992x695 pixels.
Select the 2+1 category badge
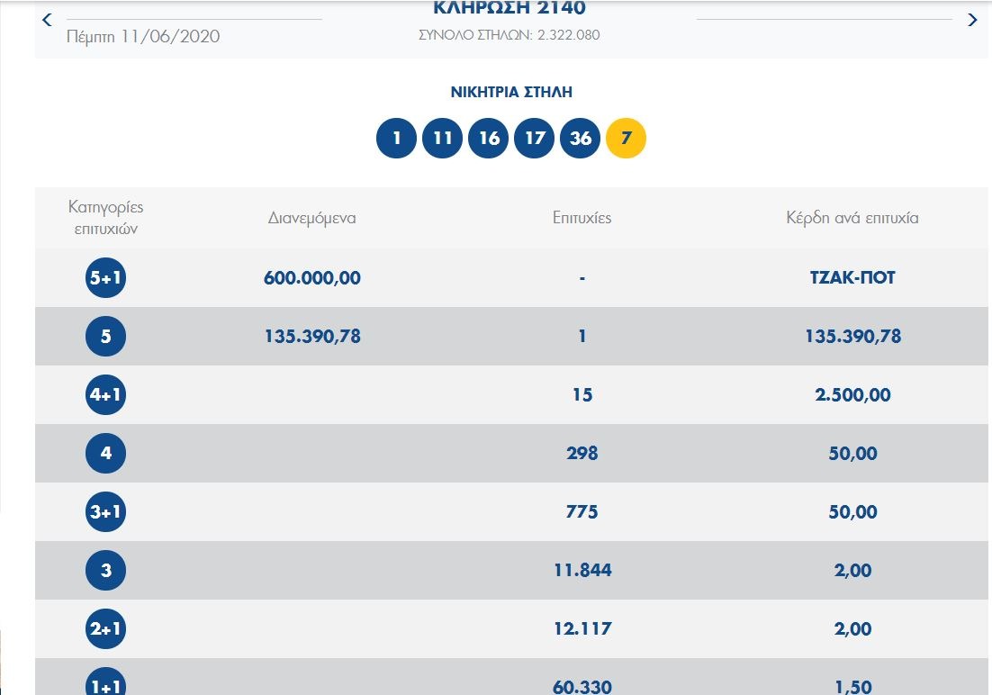click(106, 629)
